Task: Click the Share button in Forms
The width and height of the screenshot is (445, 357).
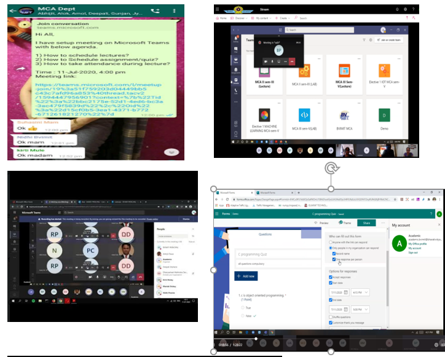Action: click(366, 222)
